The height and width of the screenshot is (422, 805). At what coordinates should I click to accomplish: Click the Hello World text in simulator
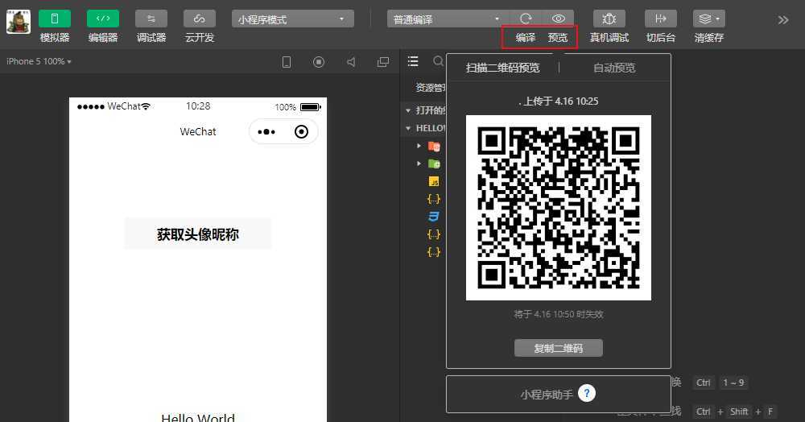pyautogui.click(x=198, y=417)
